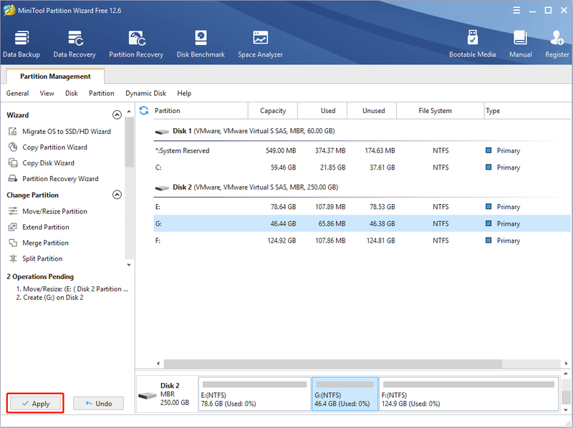Screen dimensions: 573x428
Task: Create Bootable Media
Action: [473, 44]
